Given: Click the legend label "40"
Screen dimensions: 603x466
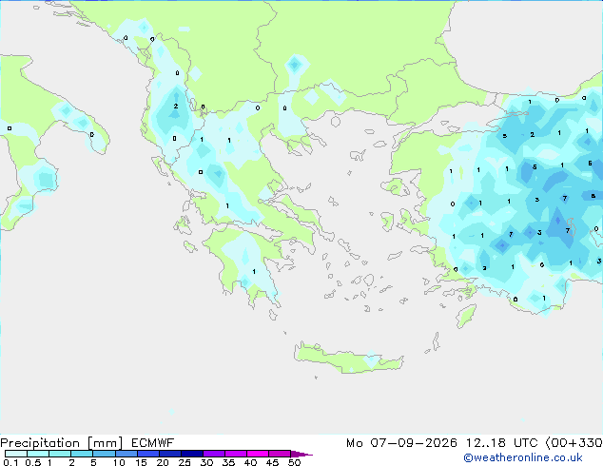Looking at the screenshot, I should pyautogui.click(x=250, y=462).
